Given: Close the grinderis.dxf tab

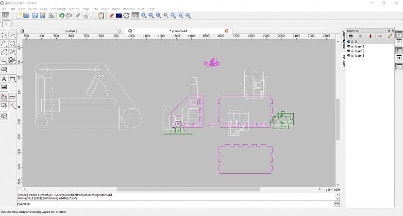Looking at the screenshot, I should click(227, 31).
